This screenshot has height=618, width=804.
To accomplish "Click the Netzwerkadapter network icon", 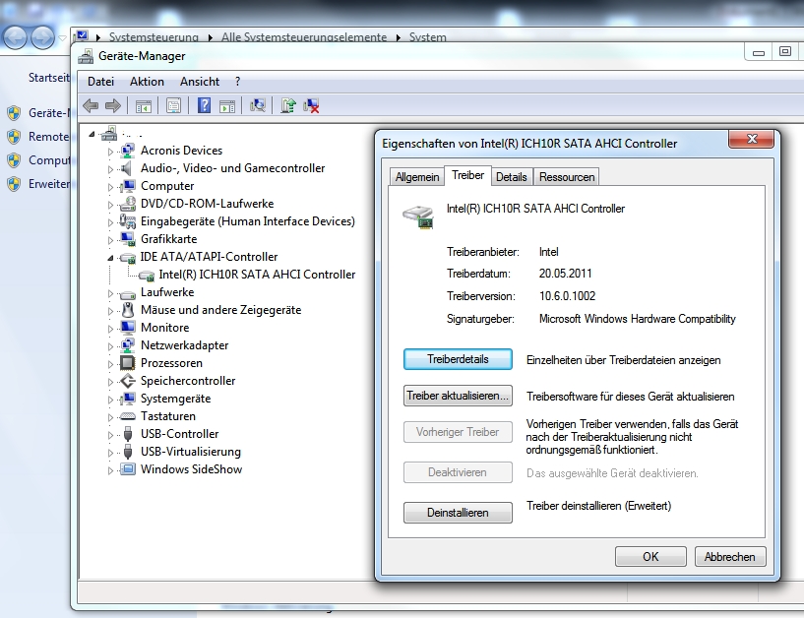I will pyautogui.click(x=127, y=345).
